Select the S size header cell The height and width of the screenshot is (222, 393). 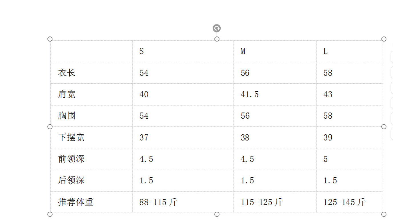(x=183, y=51)
